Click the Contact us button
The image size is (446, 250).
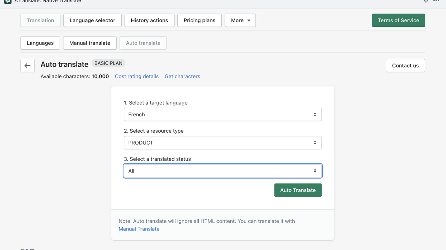(x=405, y=65)
